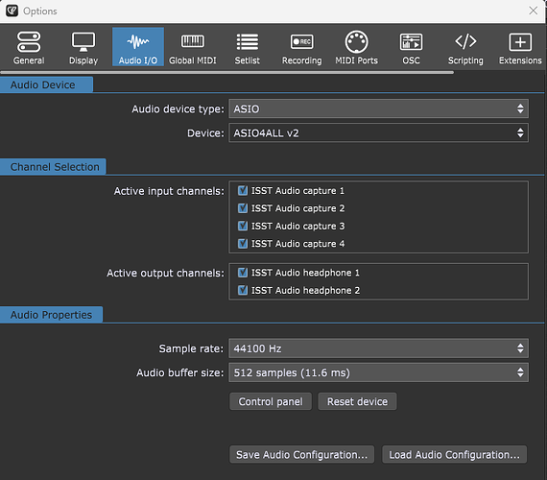Click the Reset device button
The height and width of the screenshot is (480, 547).
click(x=357, y=401)
